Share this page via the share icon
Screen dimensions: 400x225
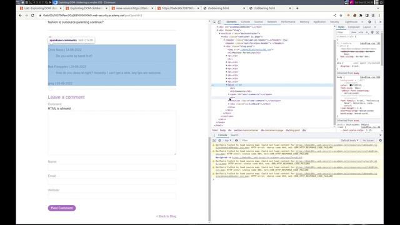pos(335,15)
